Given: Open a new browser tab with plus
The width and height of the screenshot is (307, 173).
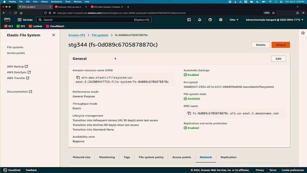Looking at the screenshot, I should point(128,7).
